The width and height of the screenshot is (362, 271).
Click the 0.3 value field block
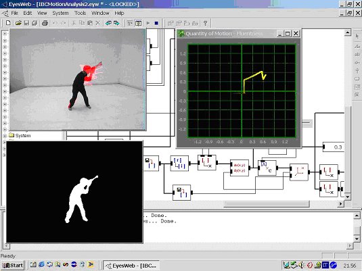point(334,147)
